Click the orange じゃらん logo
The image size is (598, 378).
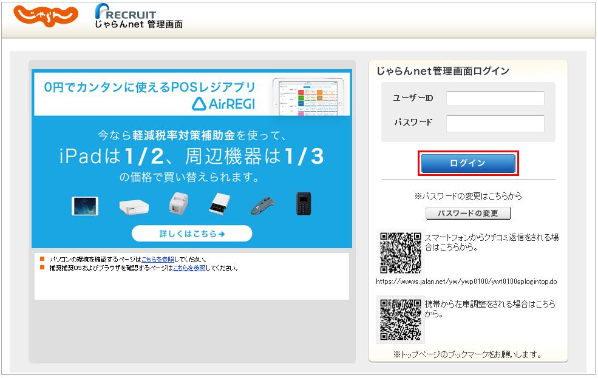(46, 15)
